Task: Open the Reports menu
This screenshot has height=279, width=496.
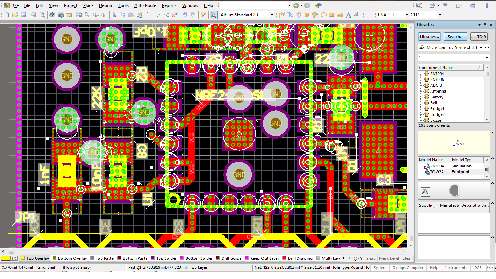Action: (169, 5)
